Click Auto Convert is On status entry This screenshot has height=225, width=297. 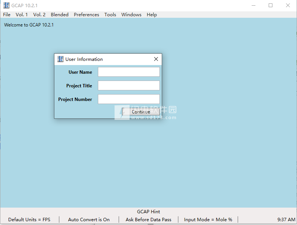click(89, 219)
